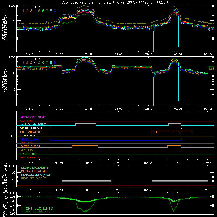Click the rear segments counts/s axis label
Screen dimensions: 217x217
4,81
